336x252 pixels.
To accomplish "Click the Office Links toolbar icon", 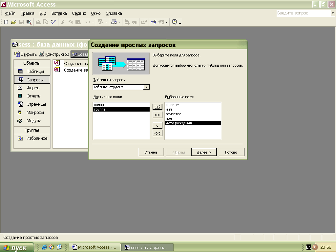I will pos(100,22).
